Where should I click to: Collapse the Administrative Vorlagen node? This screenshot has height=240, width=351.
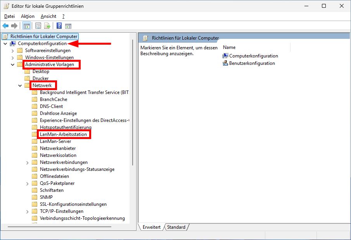click(13, 64)
